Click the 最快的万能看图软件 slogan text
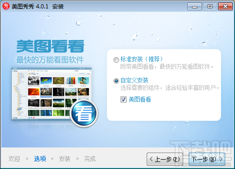Viewport: 235px width, 169px height. click(x=50, y=59)
